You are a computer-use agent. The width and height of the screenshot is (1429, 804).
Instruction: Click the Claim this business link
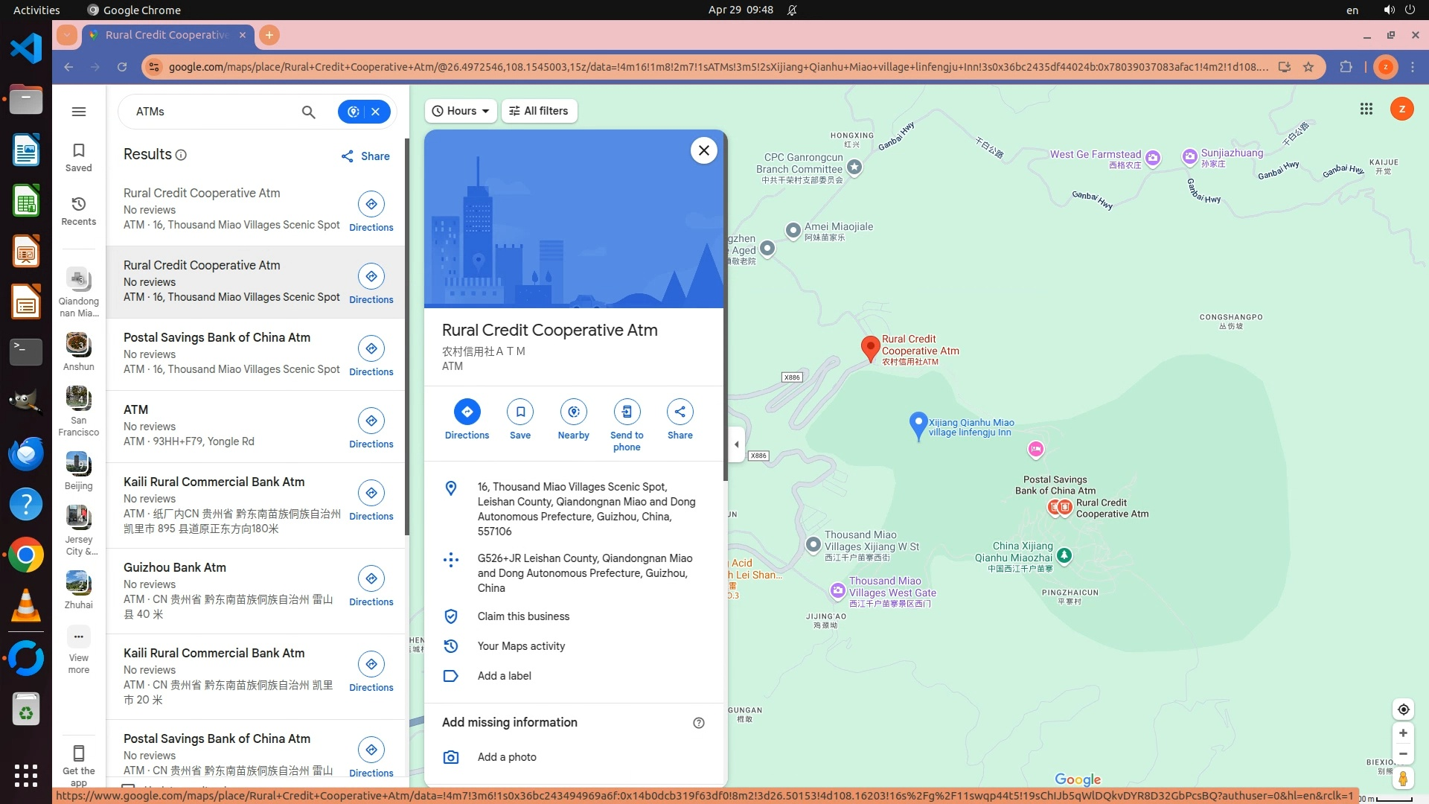(x=523, y=616)
